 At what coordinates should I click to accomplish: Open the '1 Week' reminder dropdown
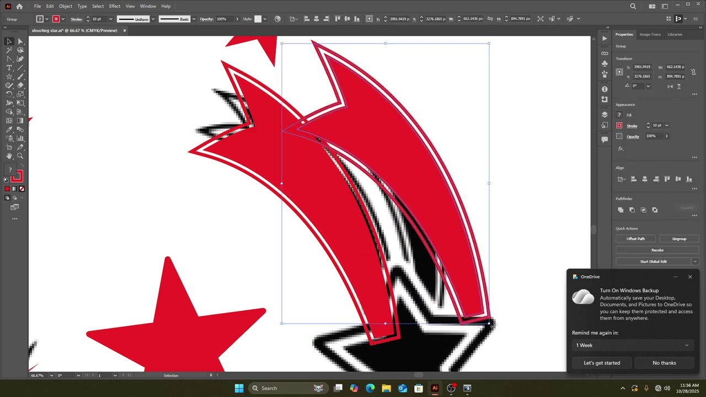[x=632, y=345]
